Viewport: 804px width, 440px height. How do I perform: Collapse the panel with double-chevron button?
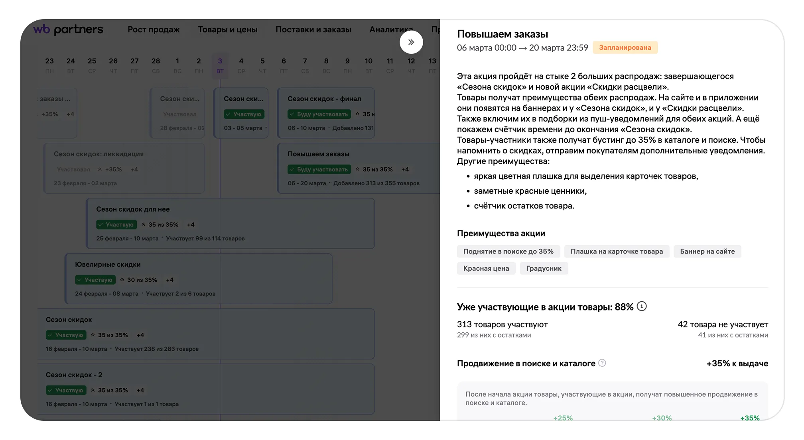pyautogui.click(x=411, y=42)
